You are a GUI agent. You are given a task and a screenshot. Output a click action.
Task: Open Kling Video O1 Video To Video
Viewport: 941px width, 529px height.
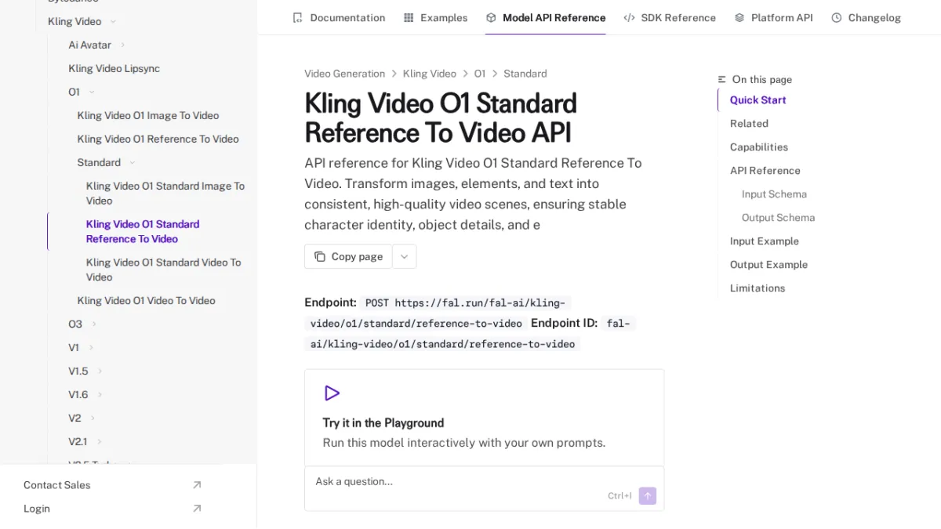(146, 300)
